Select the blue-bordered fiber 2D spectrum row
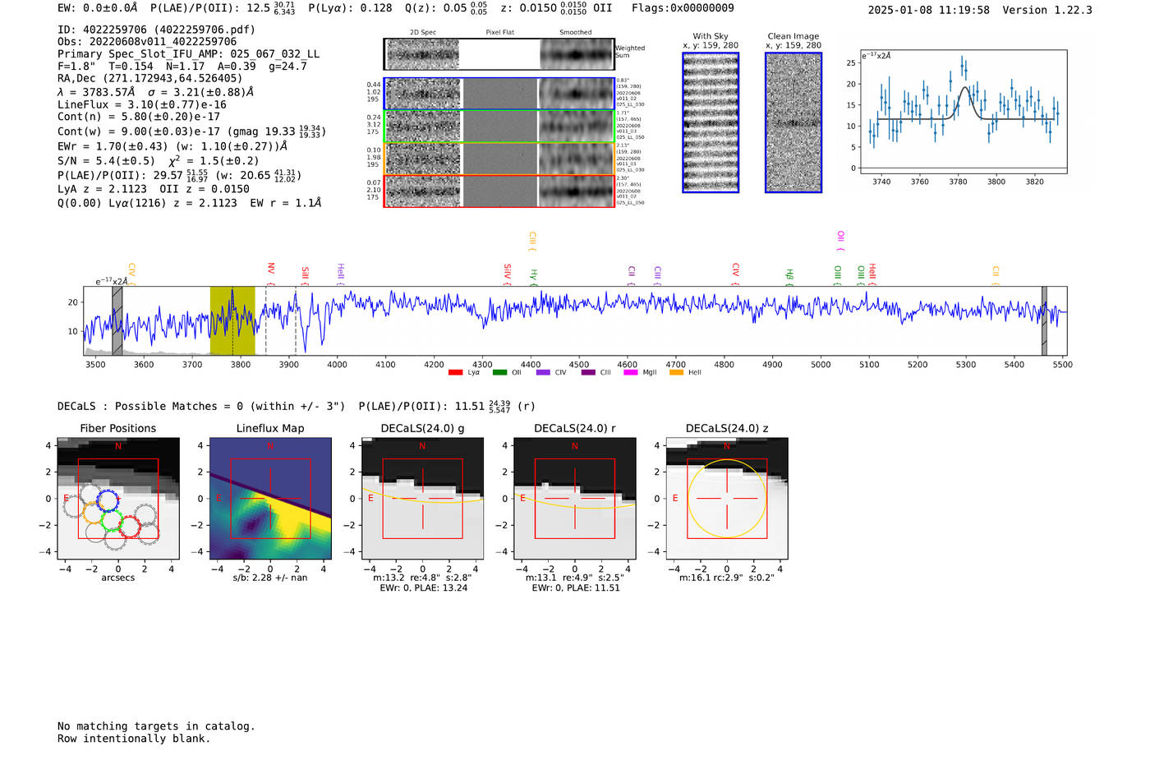This screenshot has height=783, width=1150. click(x=499, y=94)
